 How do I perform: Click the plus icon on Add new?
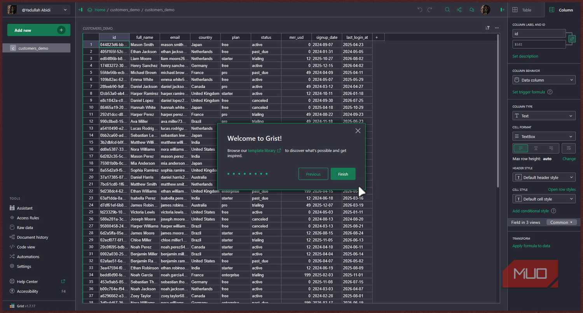61,30
